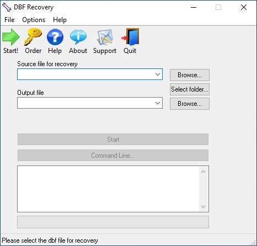The height and width of the screenshot is (246, 257).
Task: Open the File menu
Action: 9,20
